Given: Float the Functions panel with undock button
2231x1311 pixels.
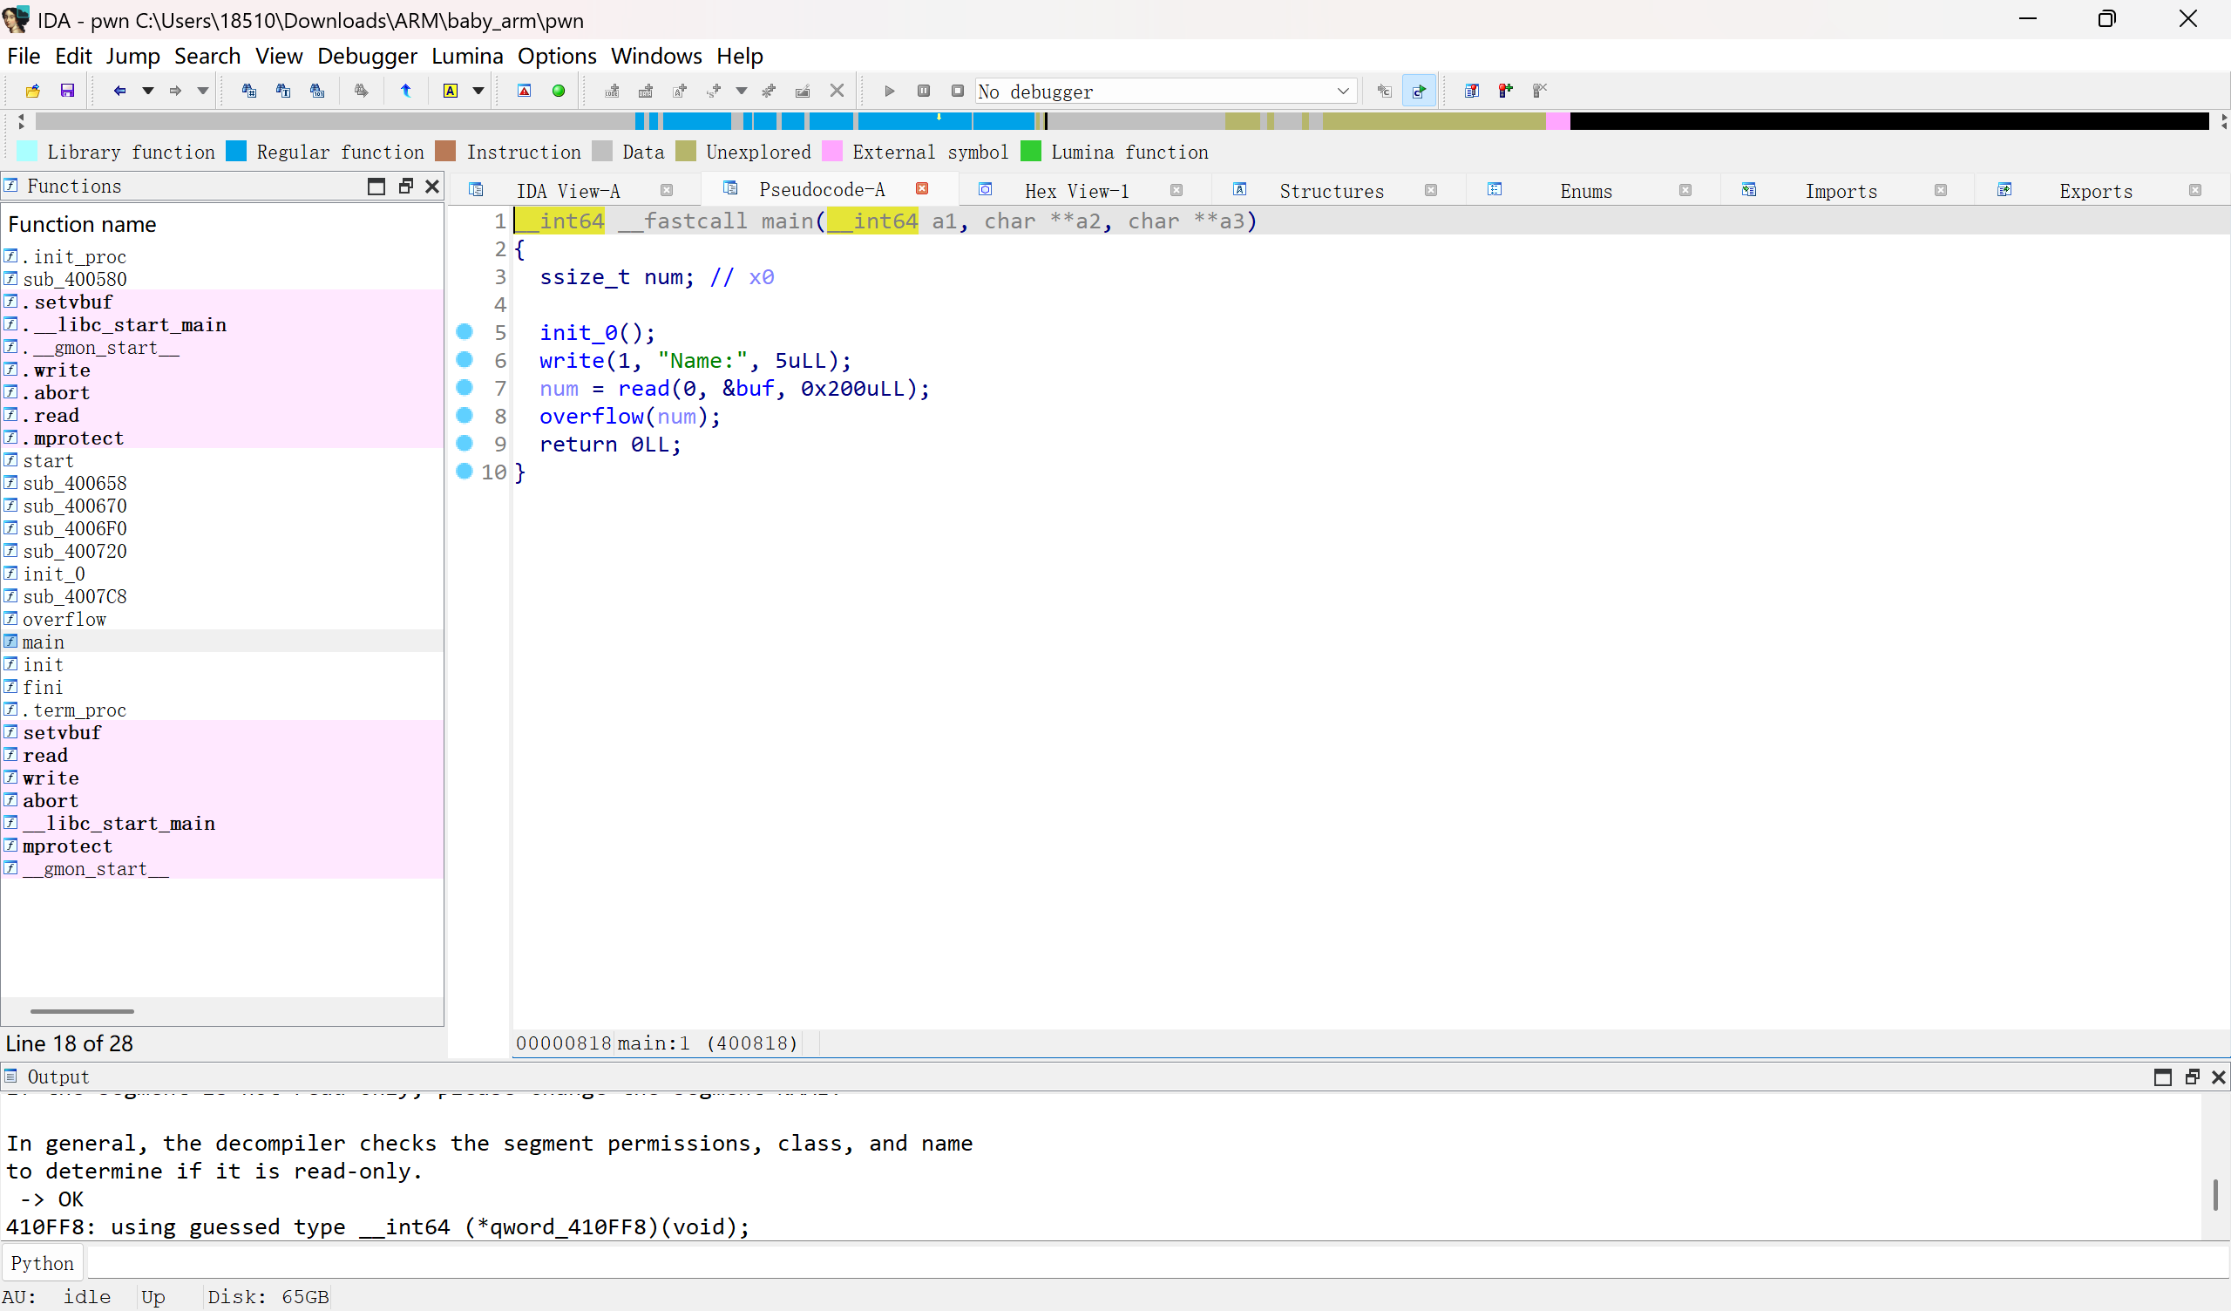Looking at the screenshot, I should click(405, 186).
